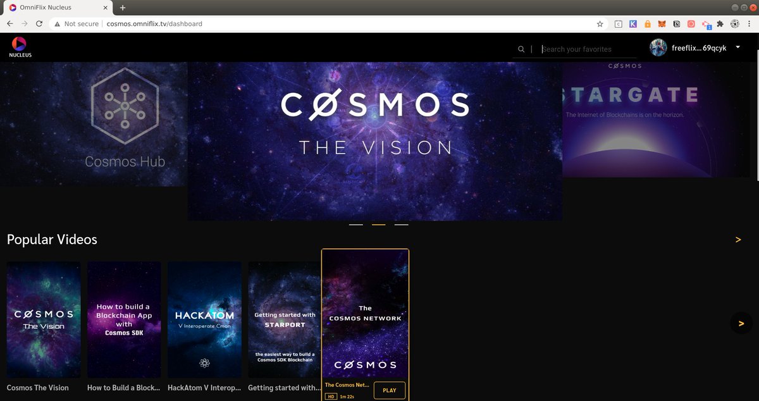Click the Popular Videos heading
759x401 pixels.
52,240
